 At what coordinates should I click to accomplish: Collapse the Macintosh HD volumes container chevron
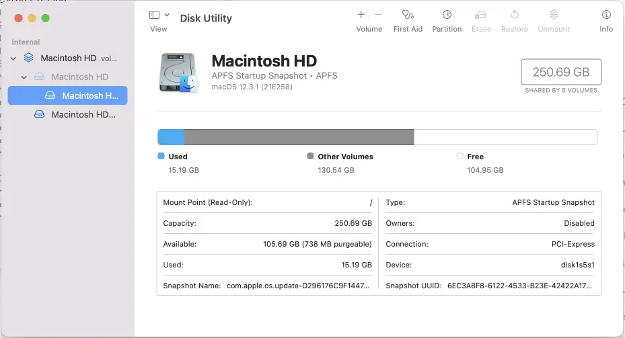[13, 58]
